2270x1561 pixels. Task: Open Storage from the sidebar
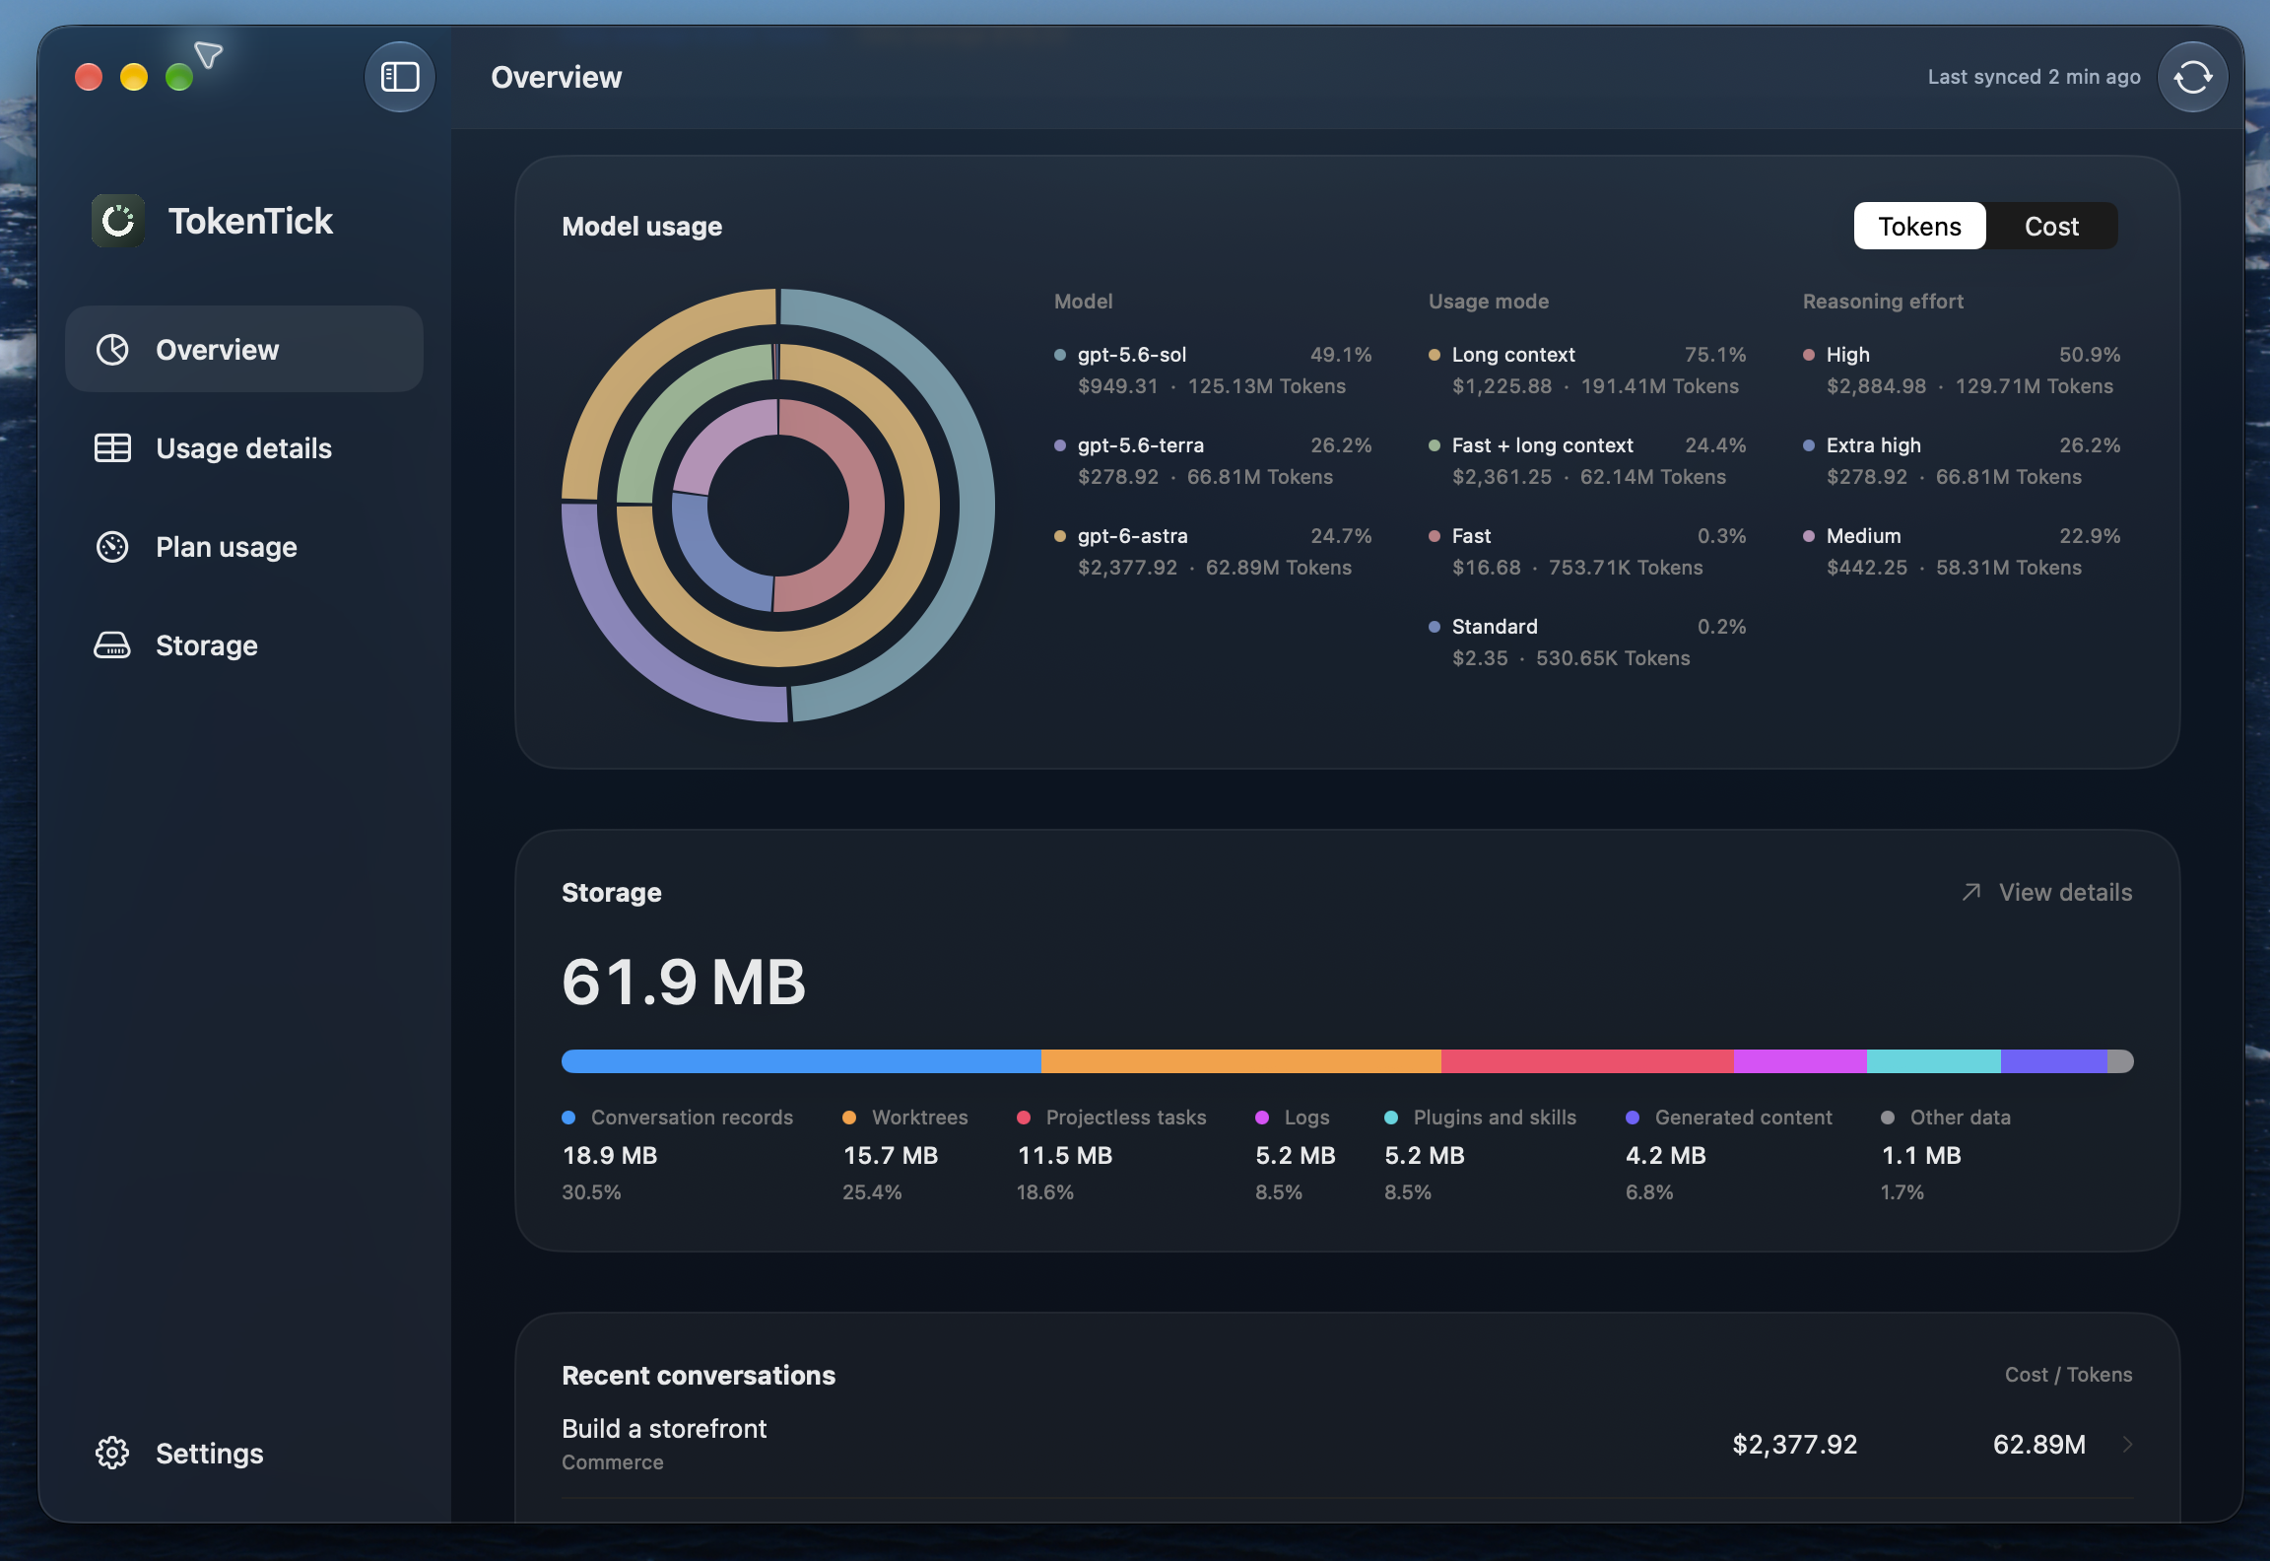coord(244,645)
